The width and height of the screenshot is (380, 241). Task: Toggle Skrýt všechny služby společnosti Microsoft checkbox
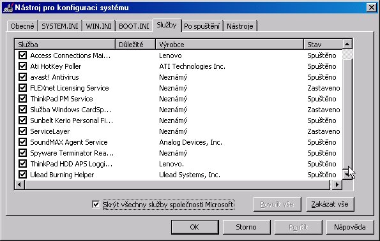tap(96, 205)
